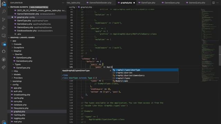Open the Explorer view in activity bar

click(4, 3)
